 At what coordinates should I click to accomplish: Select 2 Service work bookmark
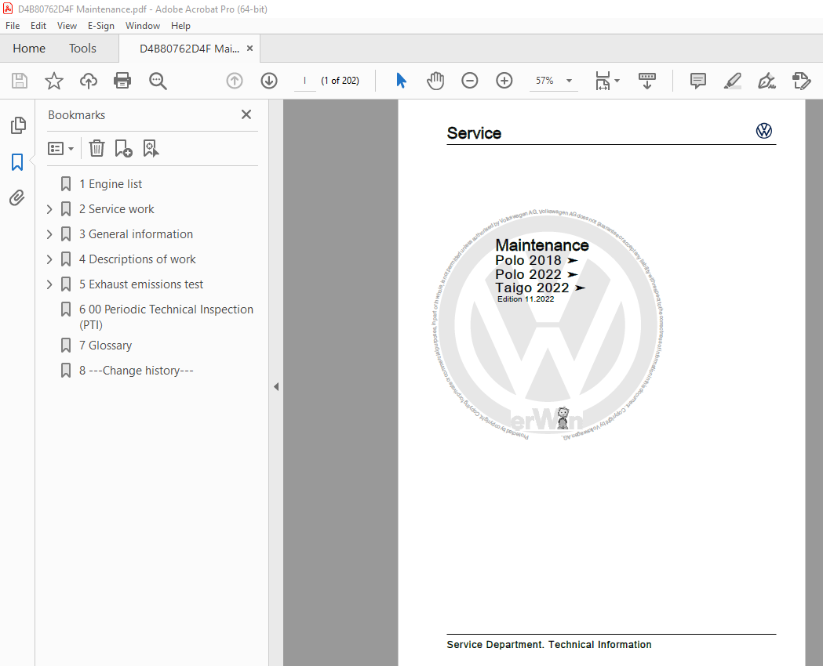pyautogui.click(x=117, y=209)
